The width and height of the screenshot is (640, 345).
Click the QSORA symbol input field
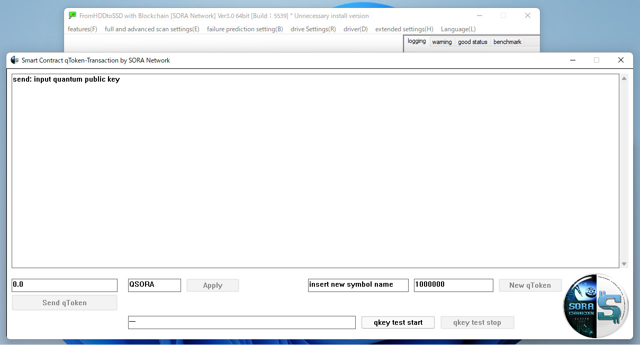(x=155, y=285)
